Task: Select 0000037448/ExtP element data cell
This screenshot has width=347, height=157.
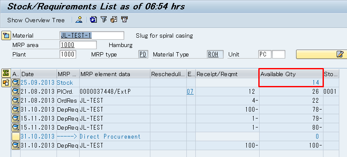Action: (115, 92)
